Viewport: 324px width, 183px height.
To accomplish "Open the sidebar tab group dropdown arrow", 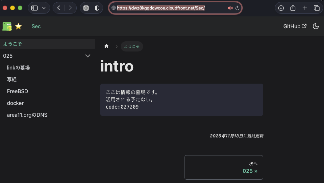I will pos(44,8).
